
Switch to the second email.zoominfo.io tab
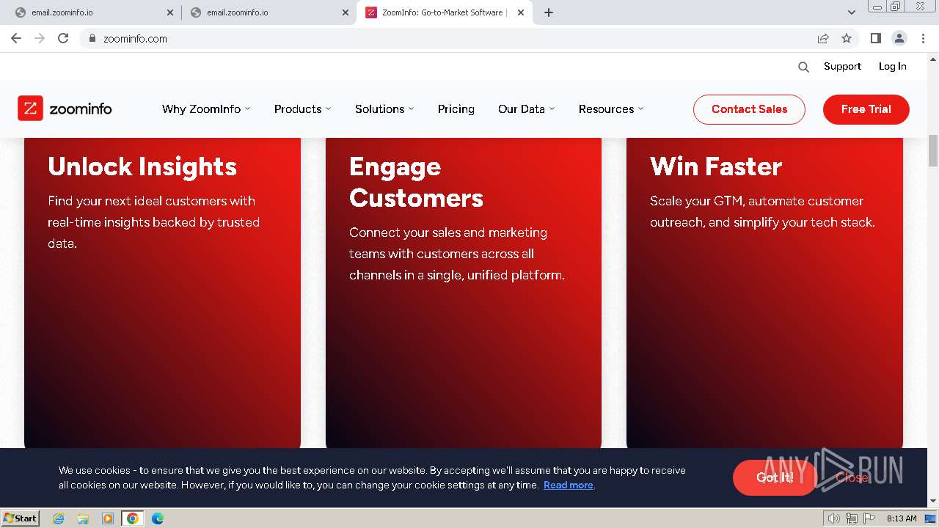point(268,12)
